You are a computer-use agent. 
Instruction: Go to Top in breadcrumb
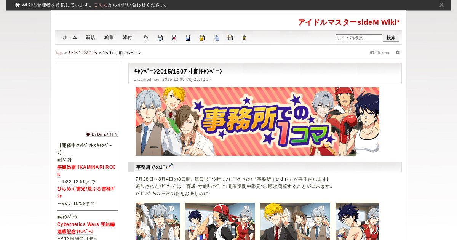(x=59, y=53)
